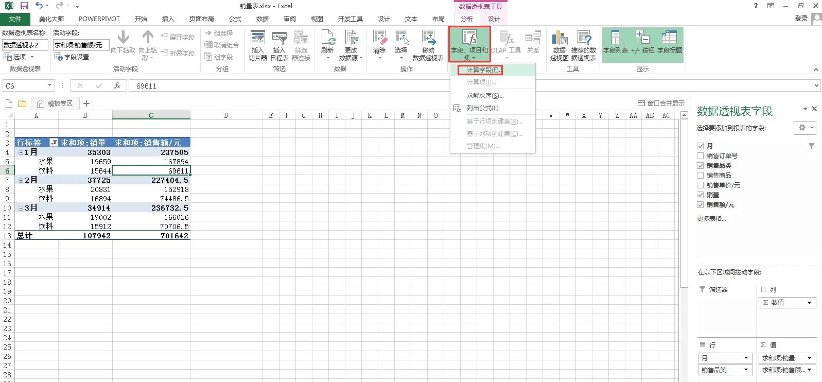Click the 折叠字段 (Collapse Field) button
Image resolution: width=822 pixels, height=382 pixels.
178,53
